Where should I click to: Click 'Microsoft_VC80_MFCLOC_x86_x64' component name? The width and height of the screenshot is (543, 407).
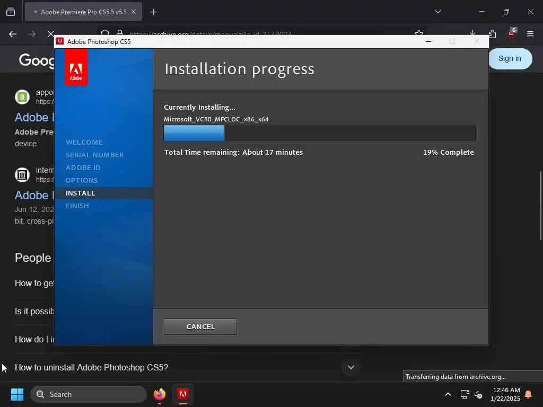[216, 119]
